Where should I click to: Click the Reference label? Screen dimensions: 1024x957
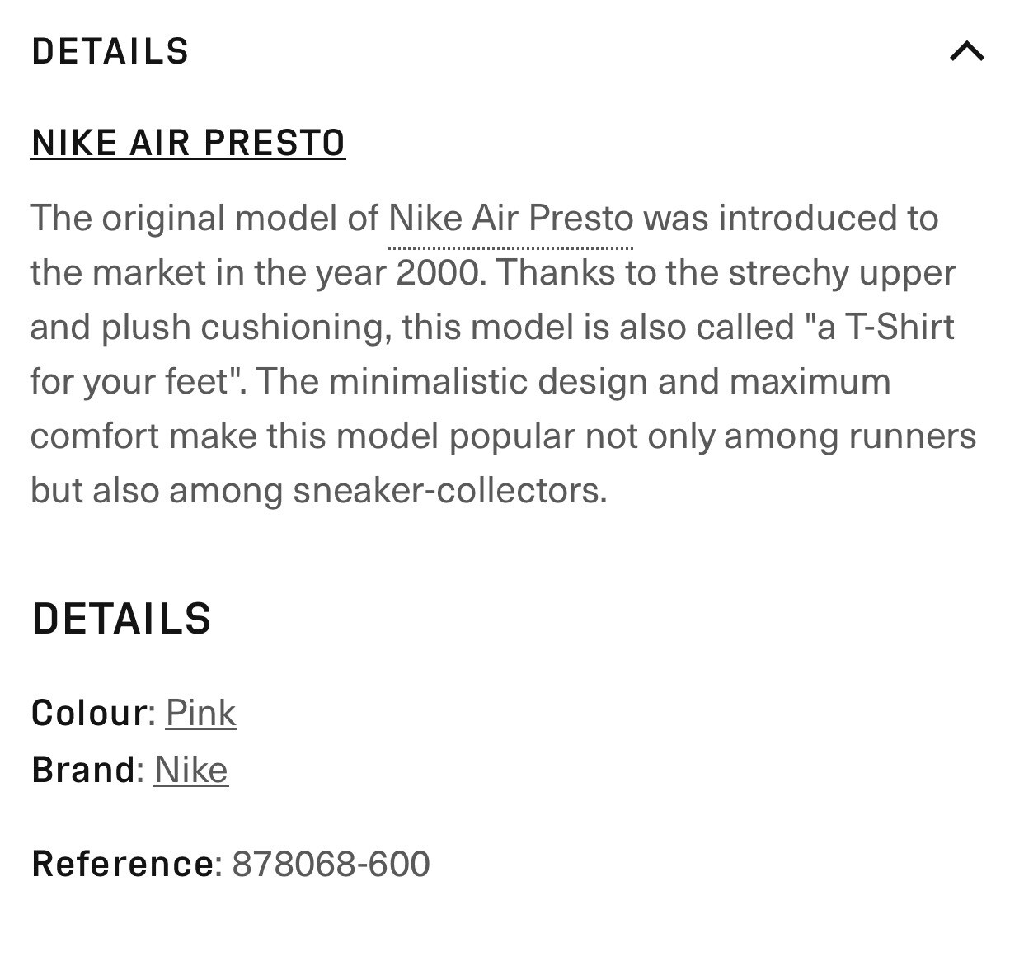pyautogui.click(x=123, y=864)
